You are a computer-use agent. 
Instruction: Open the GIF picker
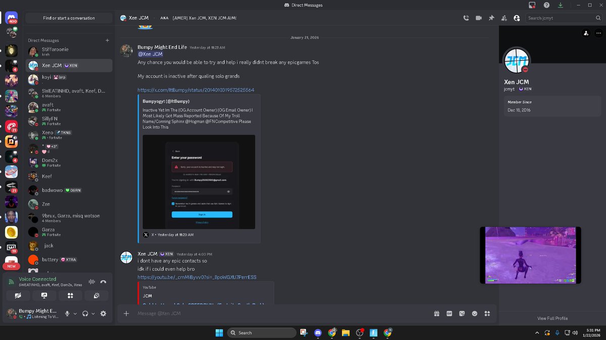[x=449, y=313]
